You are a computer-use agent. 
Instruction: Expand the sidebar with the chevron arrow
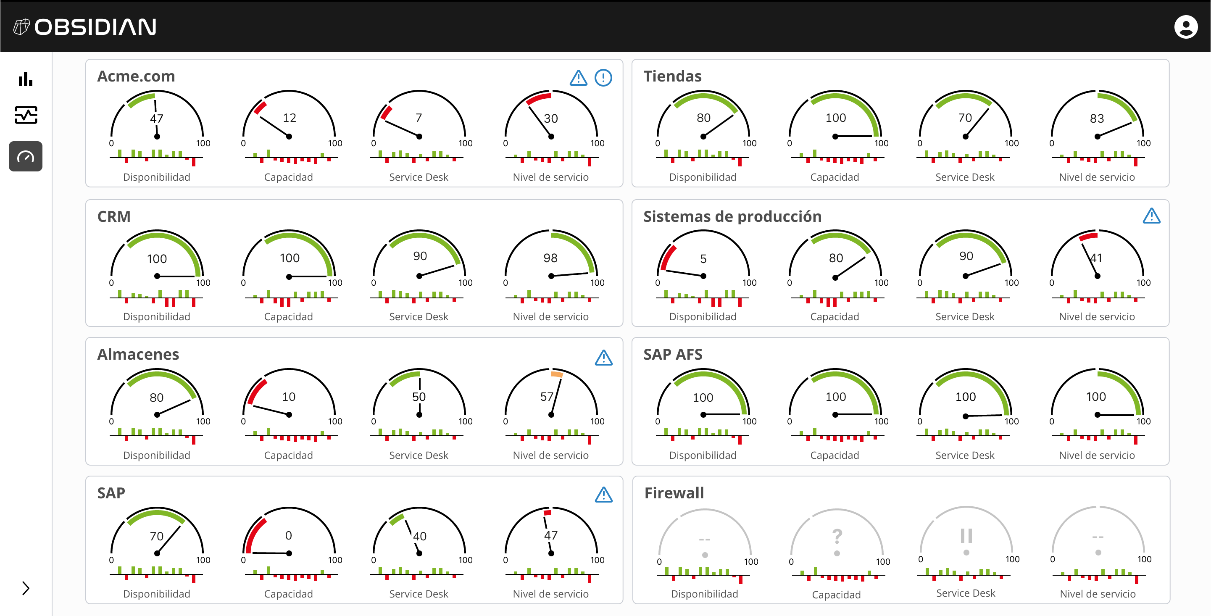point(25,588)
